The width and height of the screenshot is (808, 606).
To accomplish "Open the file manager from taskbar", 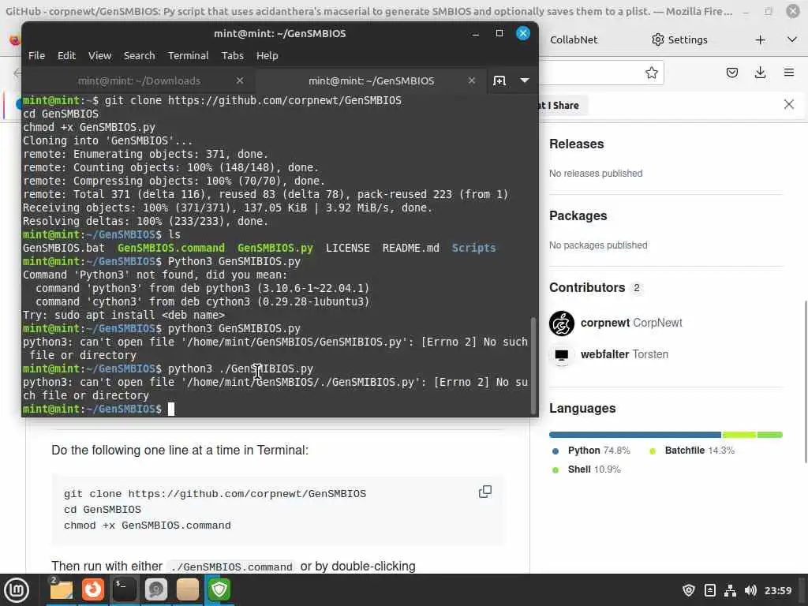I will 61,589.
